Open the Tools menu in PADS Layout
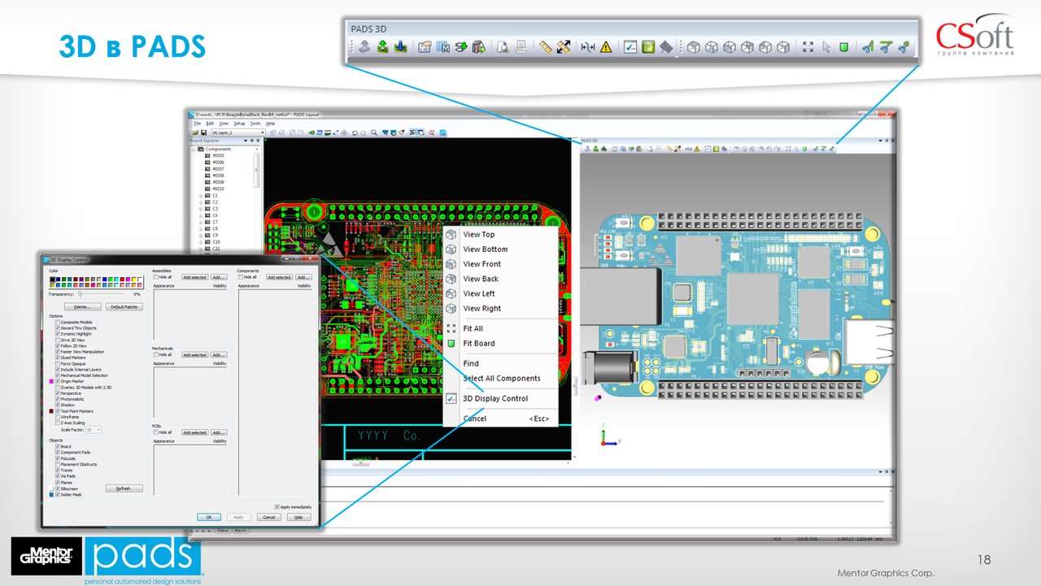 255,124
